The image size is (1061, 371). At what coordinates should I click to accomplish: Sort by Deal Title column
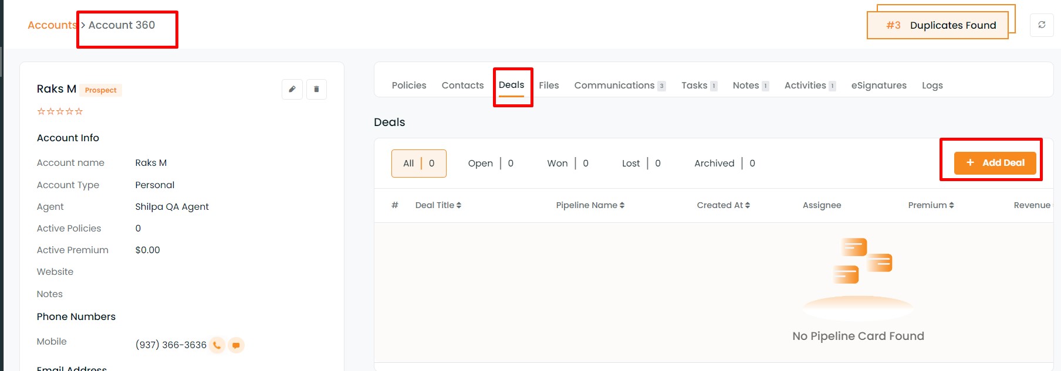pyautogui.click(x=438, y=205)
